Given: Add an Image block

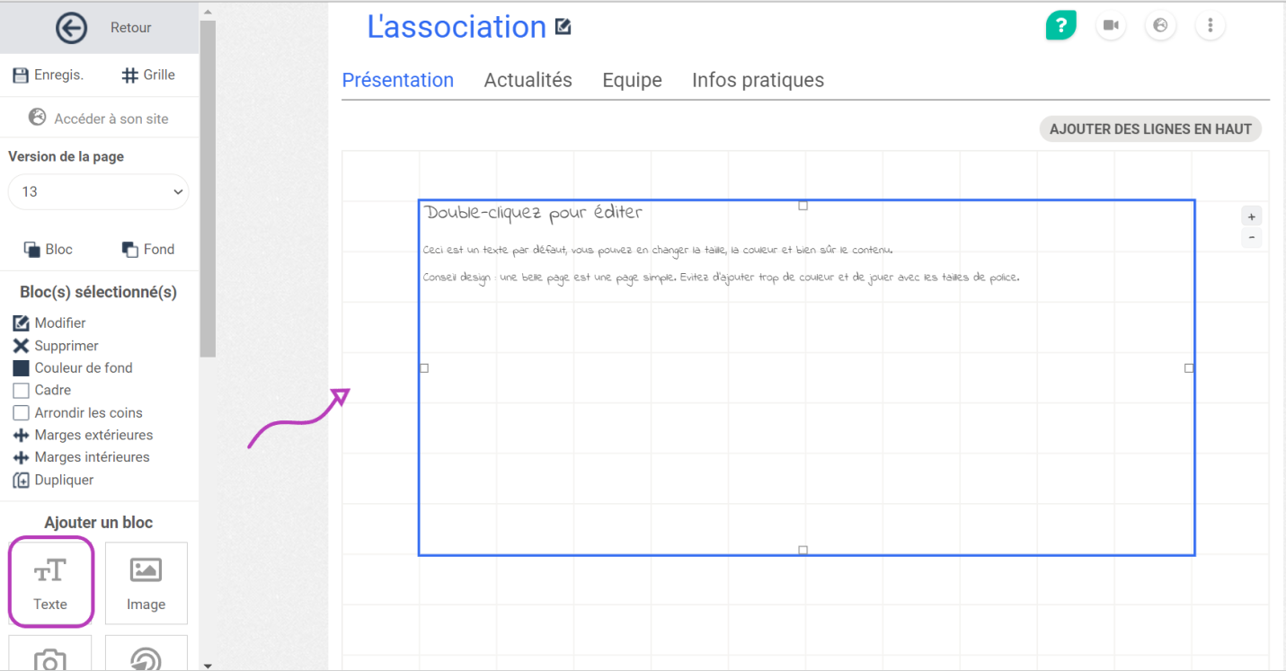Looking at the screenshot, I should coord(146,582).
